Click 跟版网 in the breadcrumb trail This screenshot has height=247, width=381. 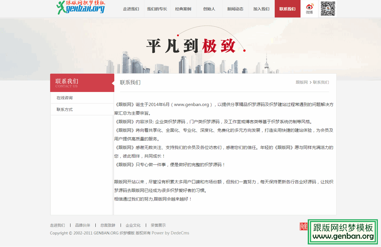pyautogui.click(x=302, y=82)
